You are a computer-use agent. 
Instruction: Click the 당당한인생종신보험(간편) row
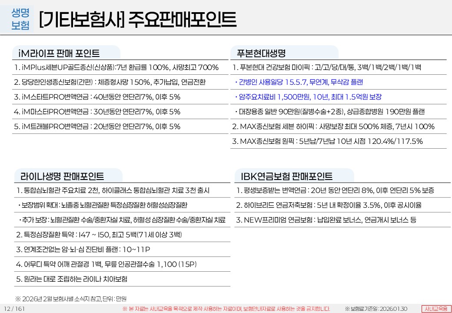tap(110, 82)
